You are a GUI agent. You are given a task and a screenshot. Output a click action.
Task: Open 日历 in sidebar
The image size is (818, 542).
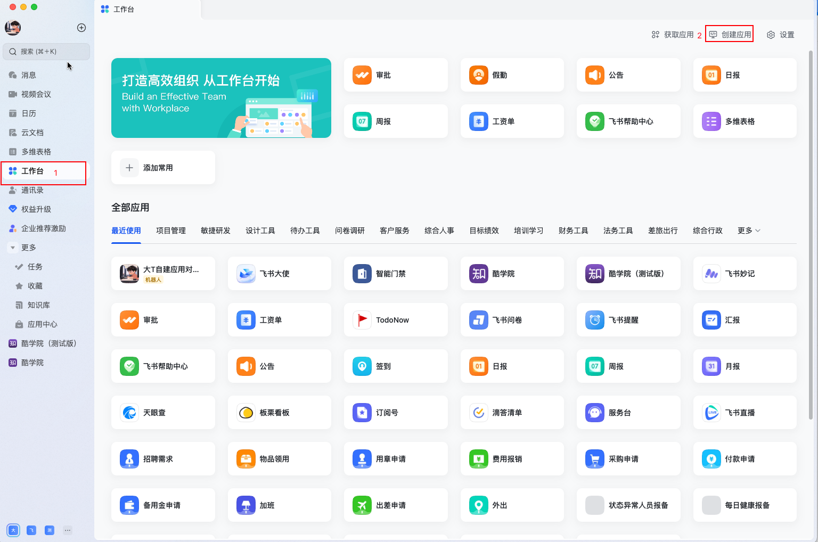(45, 113)
